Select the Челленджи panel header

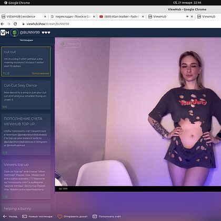(x=26, y=40)
